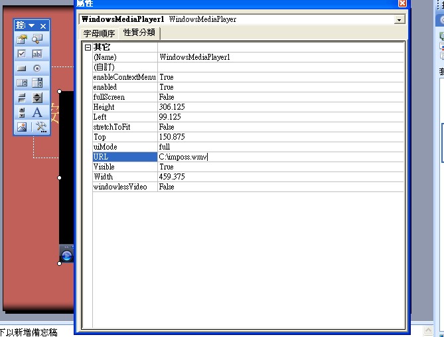Image resolution: width=444 pixels, height=337 pixels.
Task: Click the Left value 99.125
Action: 170,117
